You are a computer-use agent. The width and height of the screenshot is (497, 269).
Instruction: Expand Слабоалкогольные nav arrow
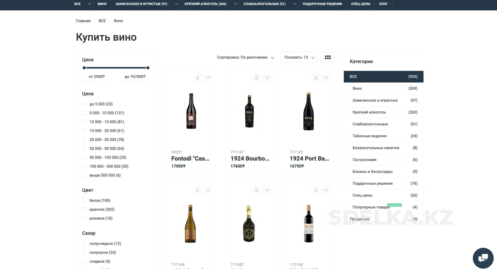click(x=295, y=4)
